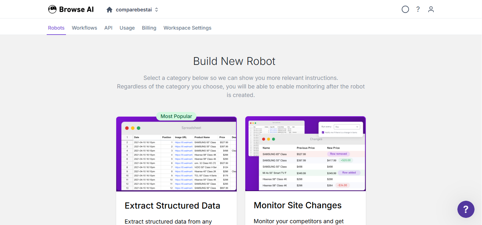Image resolution: width=482 pixels, height=225 pixels.
Task: Click the notify change checkbox in preview
Action: coord(323,132)
